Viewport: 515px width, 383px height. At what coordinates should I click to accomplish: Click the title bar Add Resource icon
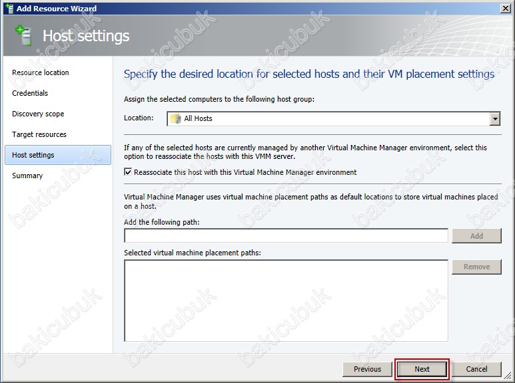click(x=9, y=8)
